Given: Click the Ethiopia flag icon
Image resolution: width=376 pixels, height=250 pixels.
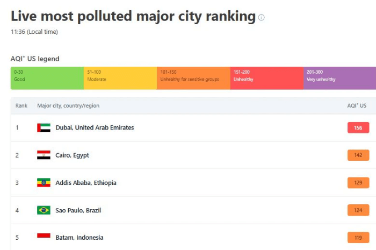Looking at the screenshot, I should [44, 183].
